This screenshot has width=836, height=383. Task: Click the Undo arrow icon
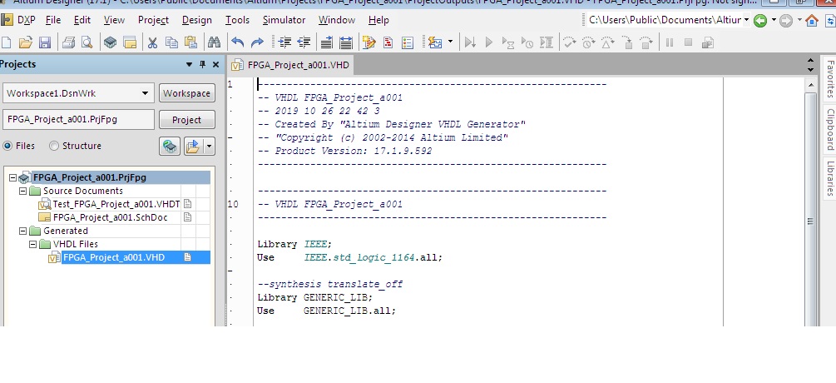tap(238, 42)
